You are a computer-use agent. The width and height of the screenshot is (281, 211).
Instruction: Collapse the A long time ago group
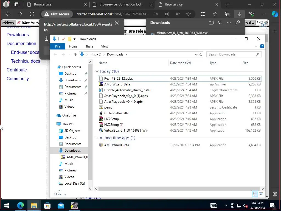[97, 138]
